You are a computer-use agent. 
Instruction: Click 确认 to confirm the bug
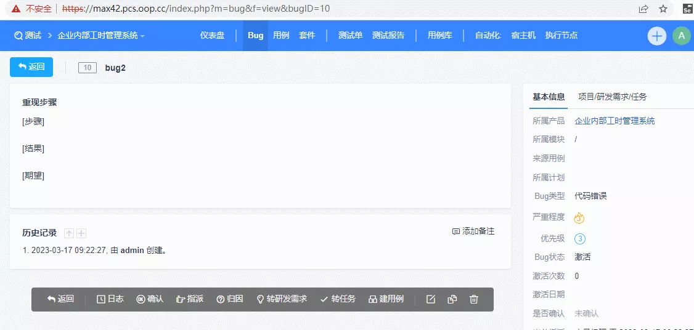[150, 299]
